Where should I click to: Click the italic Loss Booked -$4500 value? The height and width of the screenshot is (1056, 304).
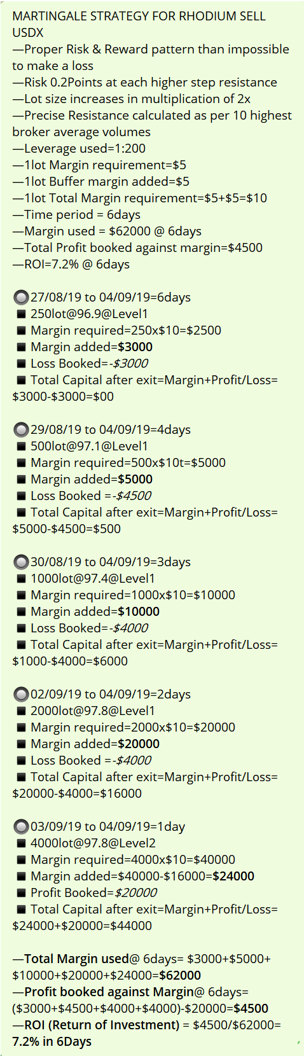point(133,496)
